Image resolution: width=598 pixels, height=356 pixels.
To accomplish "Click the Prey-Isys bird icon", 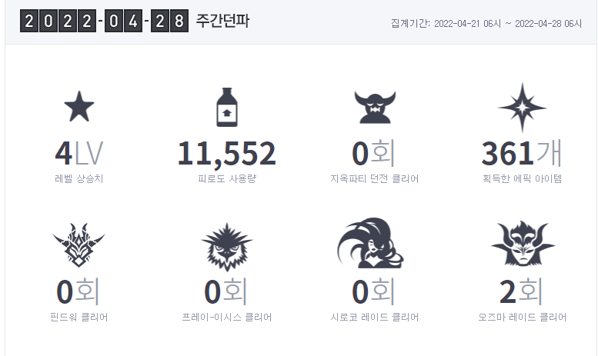I will [x=227, y=247].
